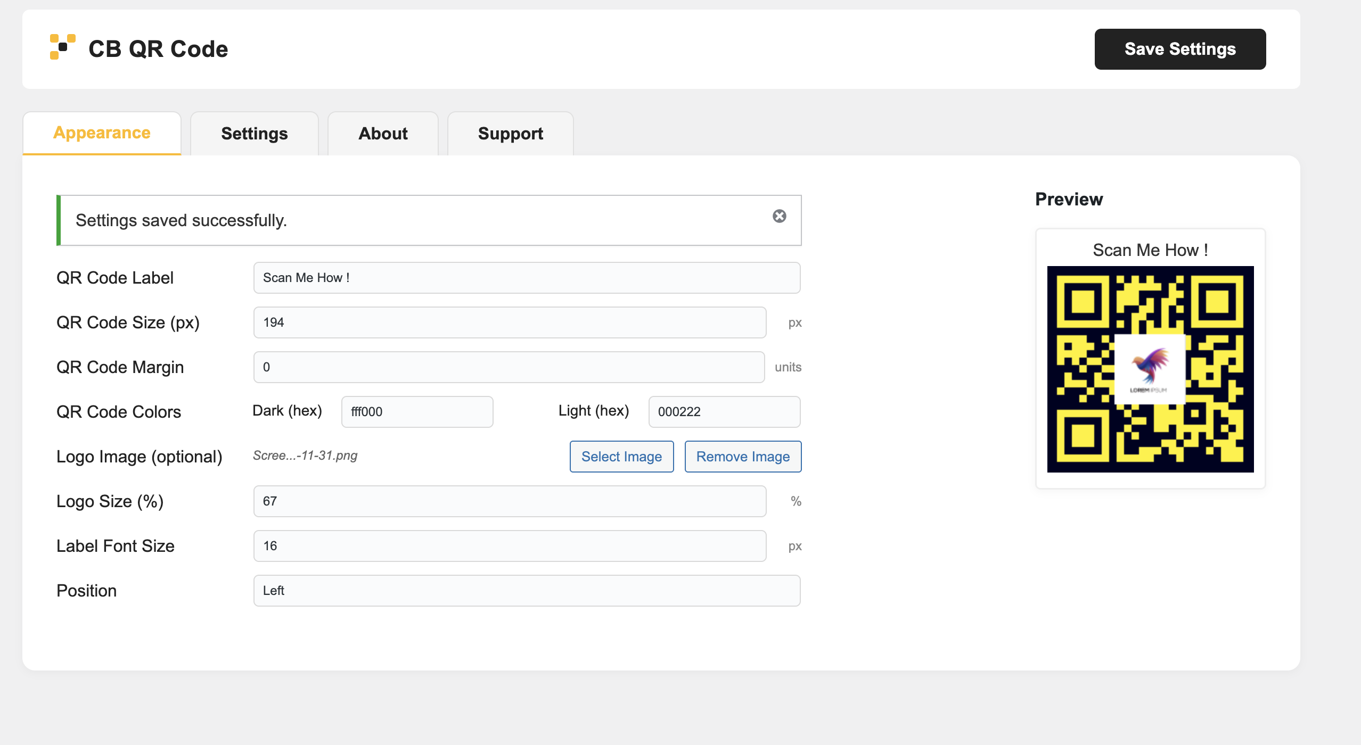Click the filename Scree...-11-31.png label
Image resolution: width=1361 pixels, height=745 pixels.
click(305, 456)
